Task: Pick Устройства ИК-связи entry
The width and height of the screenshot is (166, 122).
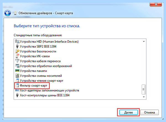Action: tap(35, 56)
